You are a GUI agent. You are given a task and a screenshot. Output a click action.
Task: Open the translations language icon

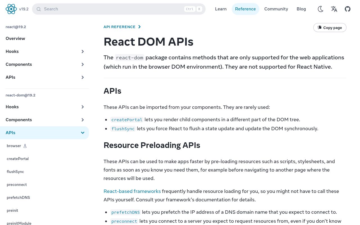(334, 9)
